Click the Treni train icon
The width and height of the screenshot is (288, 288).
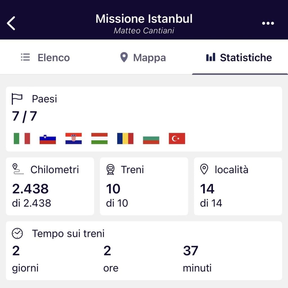(x=111, y=170)
